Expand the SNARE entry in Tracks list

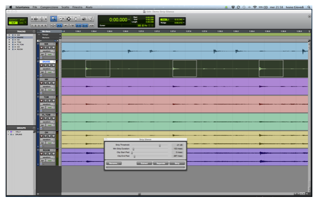pos(15,38)
